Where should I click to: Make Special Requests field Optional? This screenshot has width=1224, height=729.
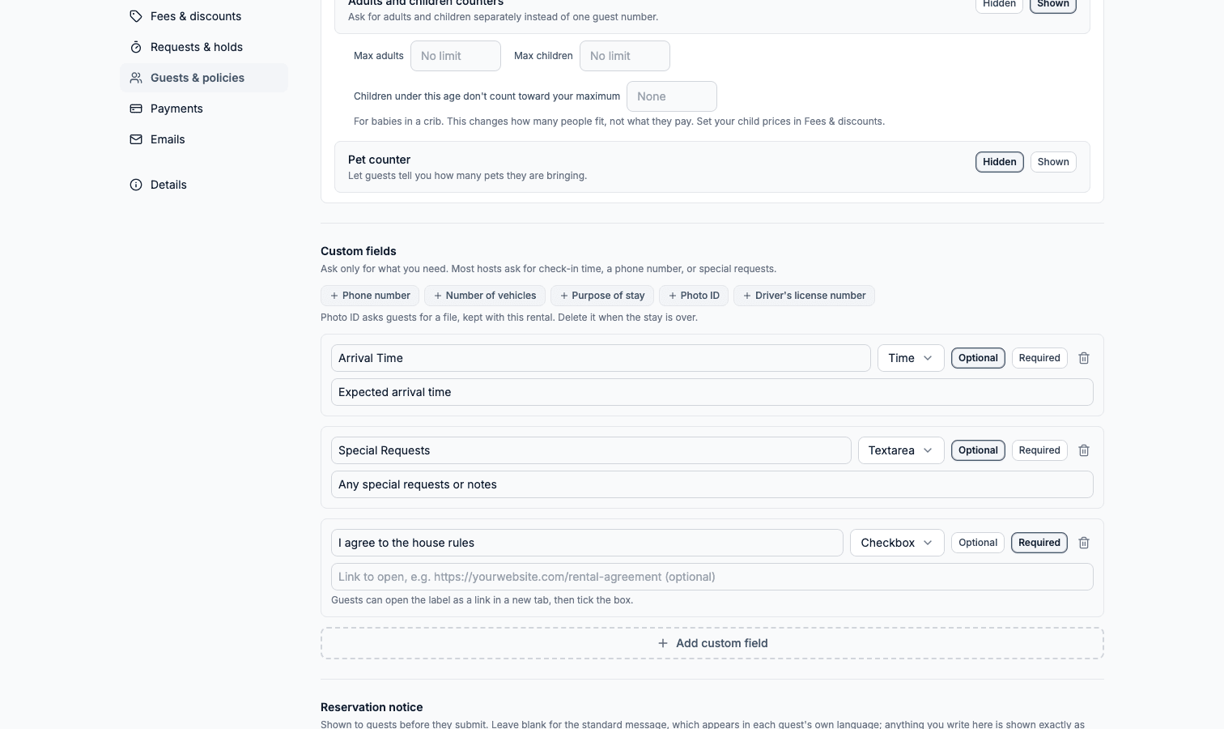[978, 450]
